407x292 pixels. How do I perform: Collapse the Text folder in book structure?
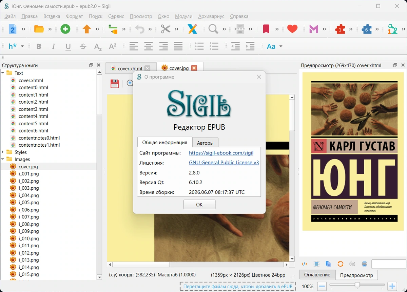[x=3, y=73]
